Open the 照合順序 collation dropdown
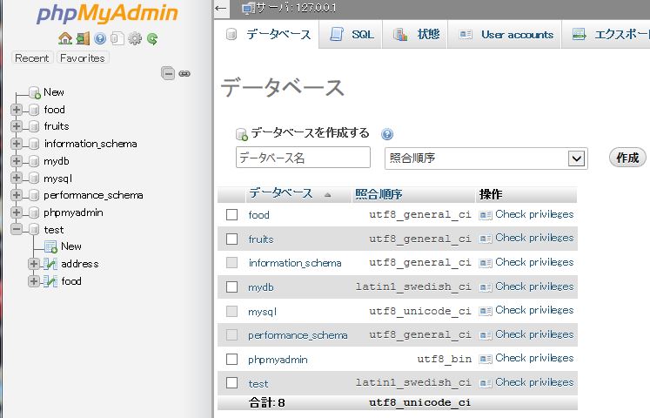The height and width of the screenshot is (418, 650). (484, 158)
